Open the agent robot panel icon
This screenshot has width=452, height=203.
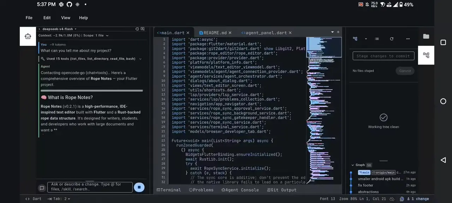click(28, 36)
